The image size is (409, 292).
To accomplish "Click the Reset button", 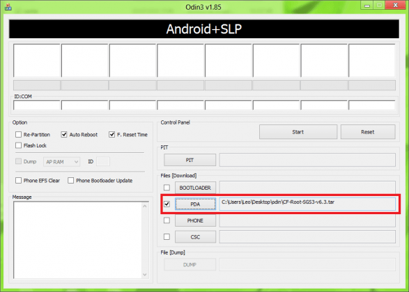I will coord(368,132).
